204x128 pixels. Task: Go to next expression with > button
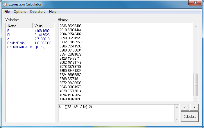click(194, 107)
